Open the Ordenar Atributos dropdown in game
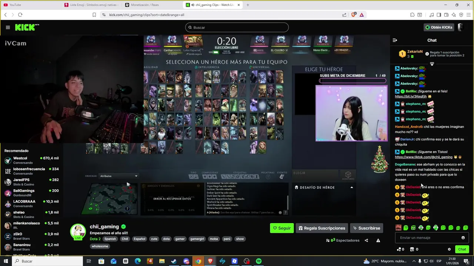The width and height of the screenshot is (474, 266). coord(118,176)
